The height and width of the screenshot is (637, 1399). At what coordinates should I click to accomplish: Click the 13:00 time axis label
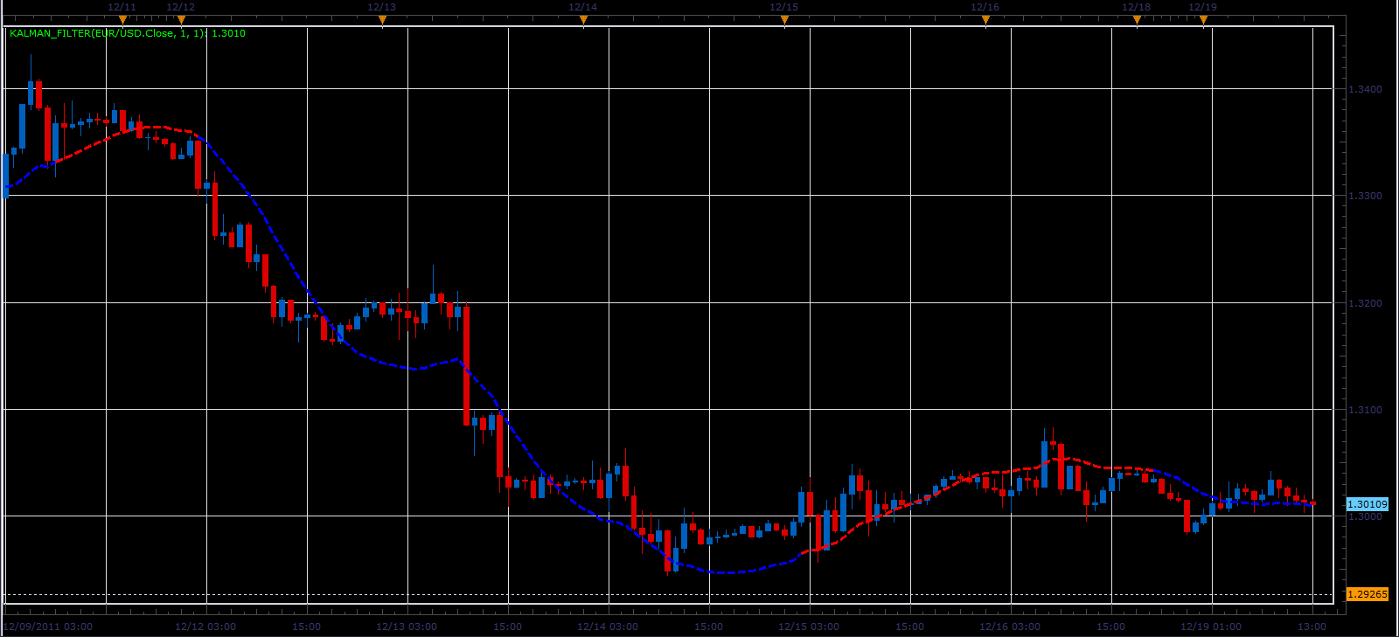click(1312, 627)
